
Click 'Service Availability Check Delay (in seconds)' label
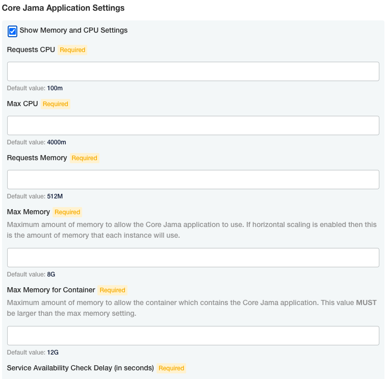pos(80,368)
